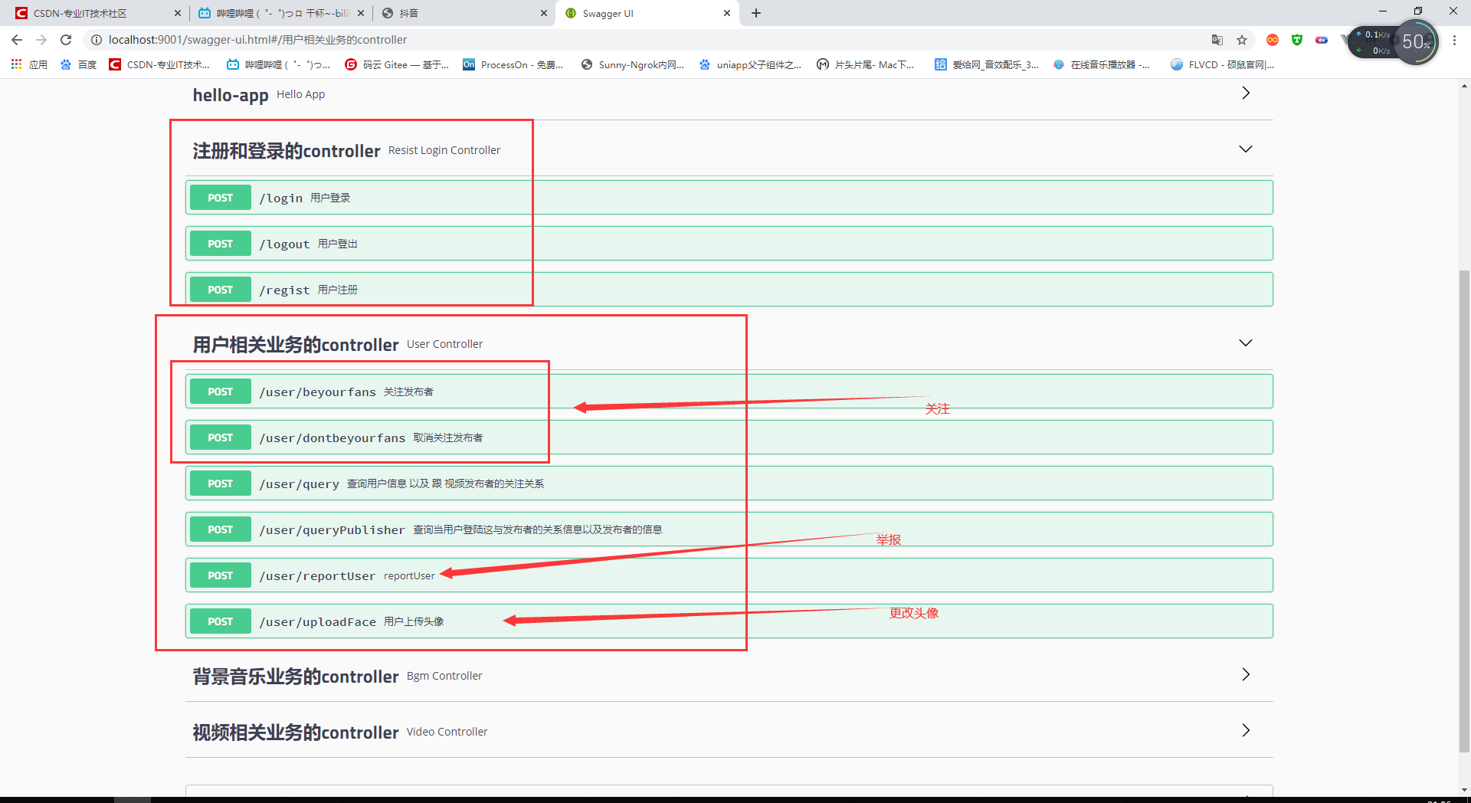The height and width of the screenshot is (803, 1471).
Task: Open the 哔哩哔哩 bookmark
Action: 279,64
